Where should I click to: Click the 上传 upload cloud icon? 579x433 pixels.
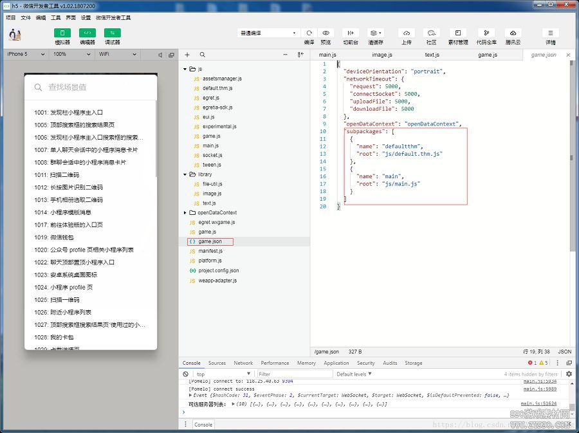(x=406, y=33)
